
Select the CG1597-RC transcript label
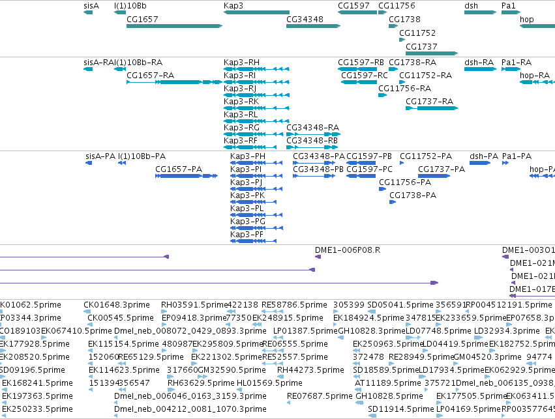tap(364, 76)
